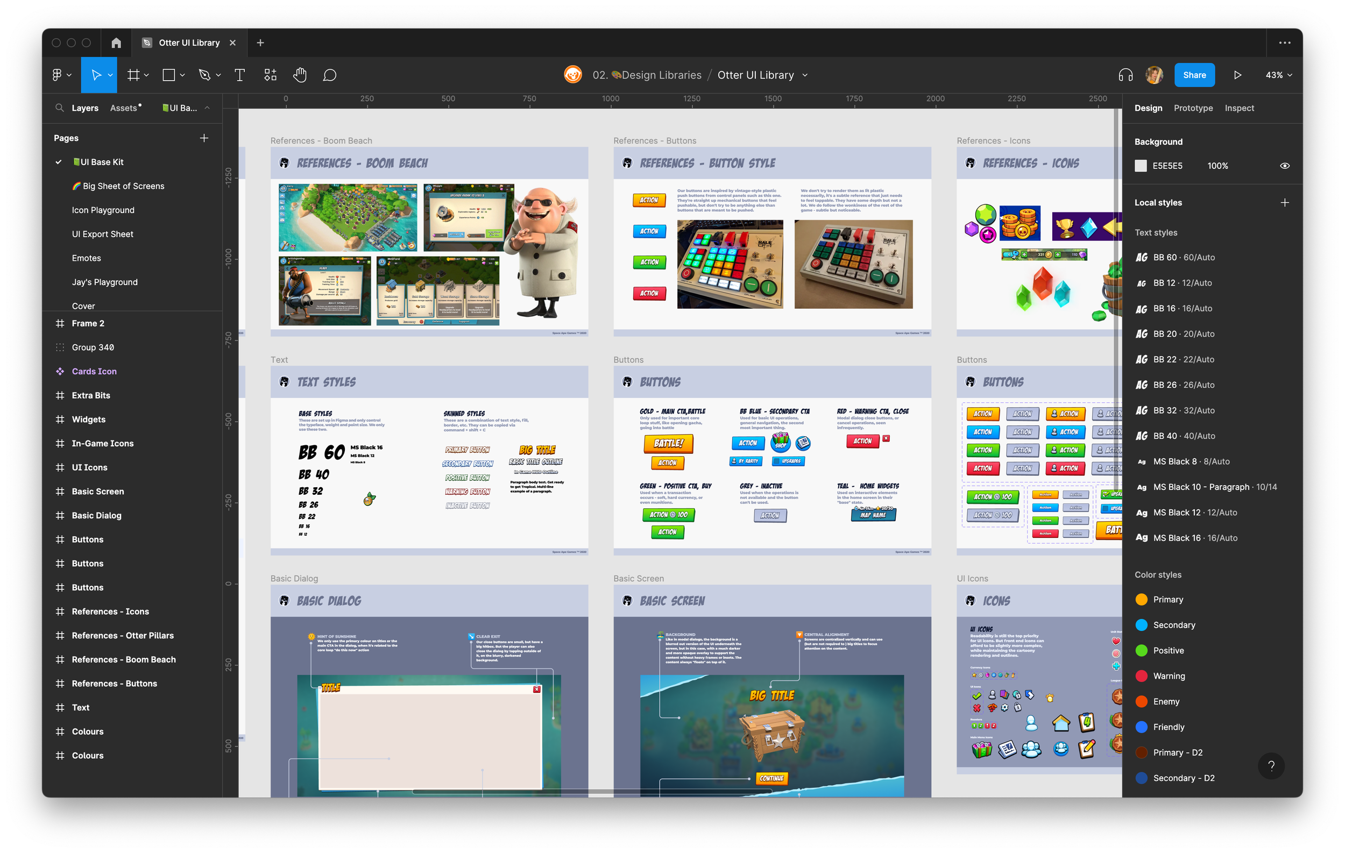Go to Home icon tab

[x=116, y=43]
